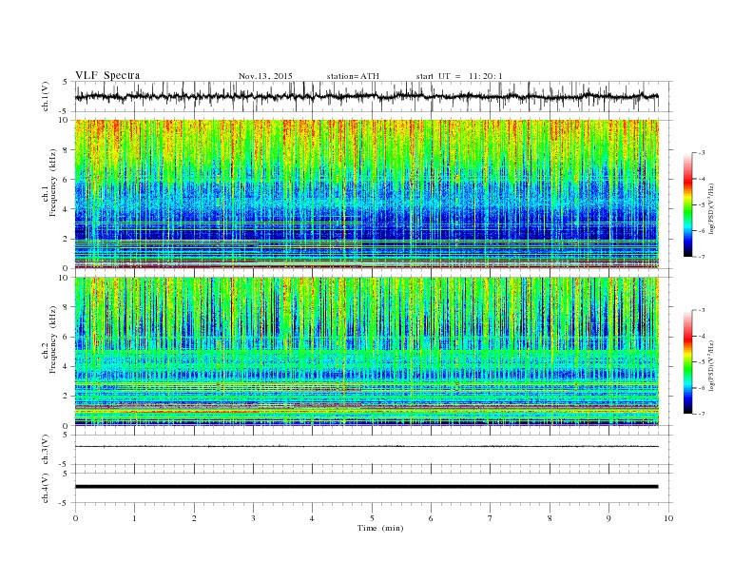
Task: Click the "-3" label on ch.1 colorbar
Action: point(701,153)
